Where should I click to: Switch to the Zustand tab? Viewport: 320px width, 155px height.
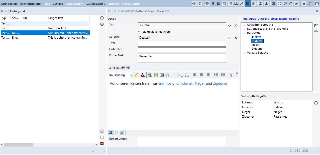click(x=58, y=4)
